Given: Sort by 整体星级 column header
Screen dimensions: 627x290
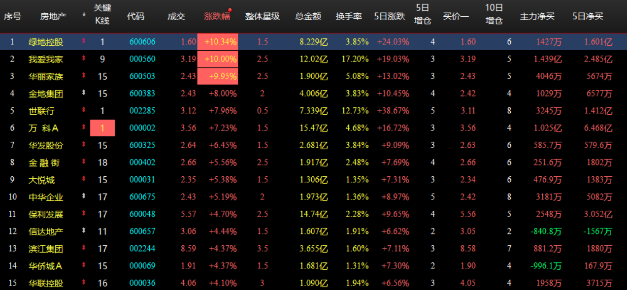Looking at the screenshot, I should click(263, 16).
